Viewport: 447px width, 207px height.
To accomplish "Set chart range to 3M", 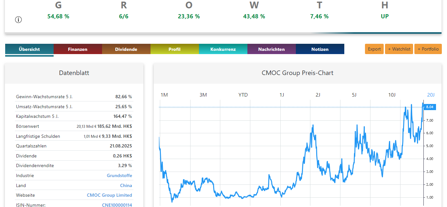I will pos(203,95).
